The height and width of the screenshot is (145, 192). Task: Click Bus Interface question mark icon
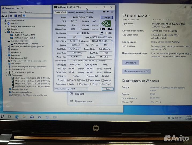[x=112, y=41]
